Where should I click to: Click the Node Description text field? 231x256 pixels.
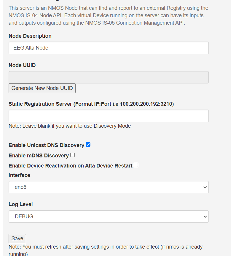click(109, 48)
